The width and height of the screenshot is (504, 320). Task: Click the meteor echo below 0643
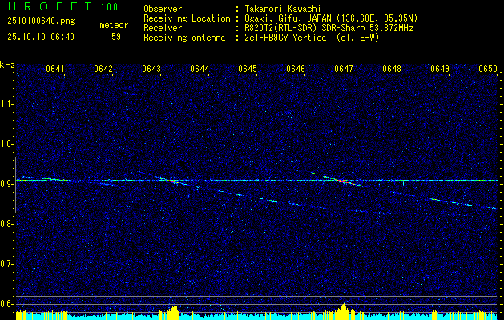171,181
